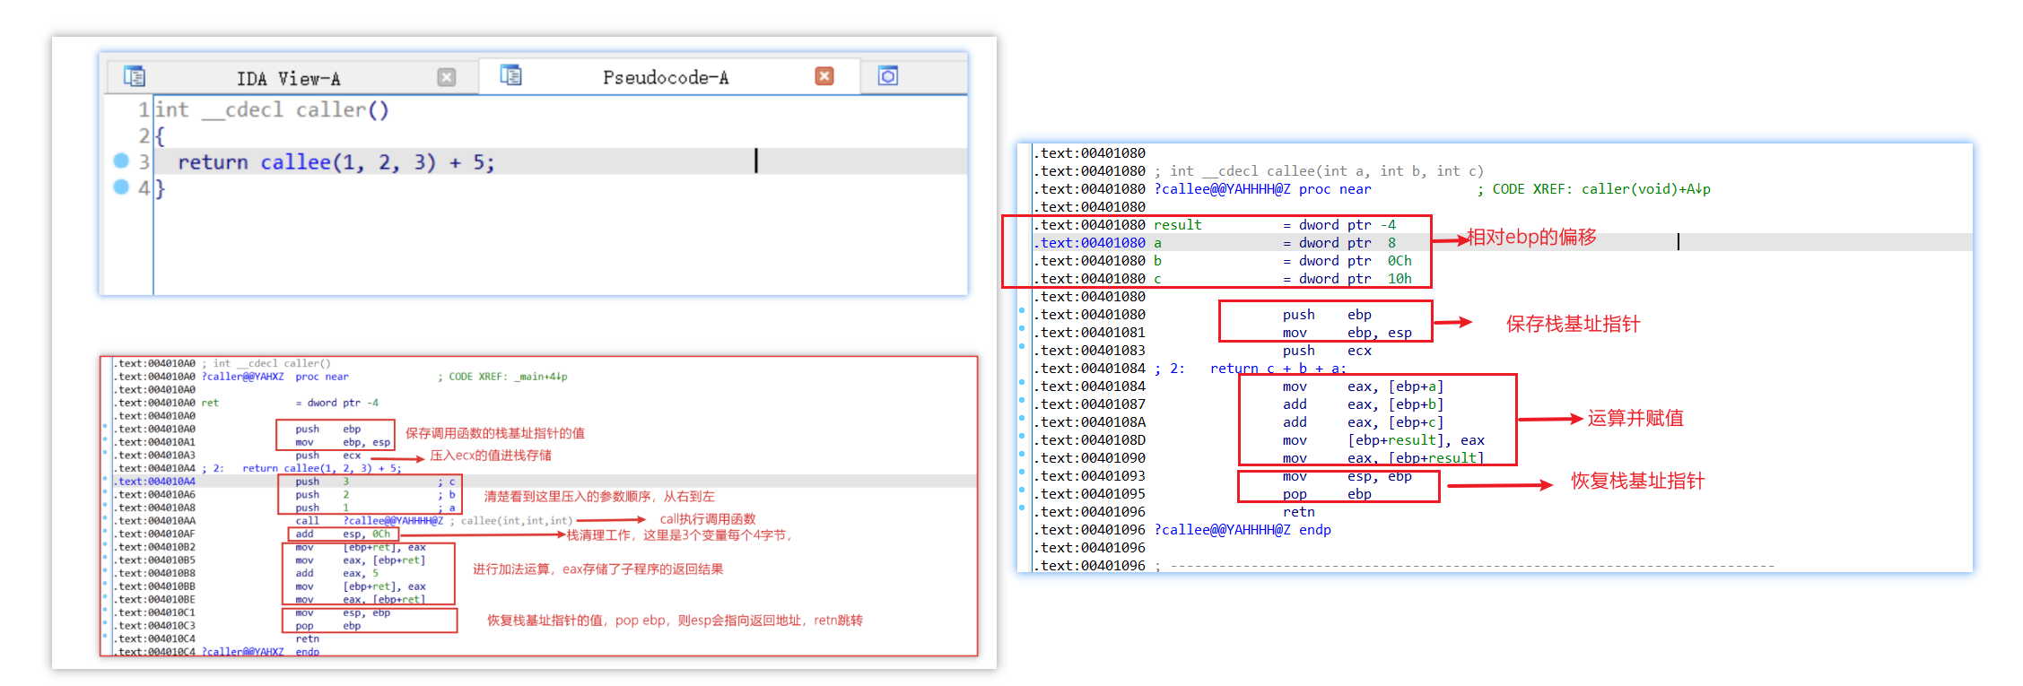Viewport: 2023px width, 686px height.
Task: Click the IDA View-A tab icon
Action: click(x=135, y=76)
